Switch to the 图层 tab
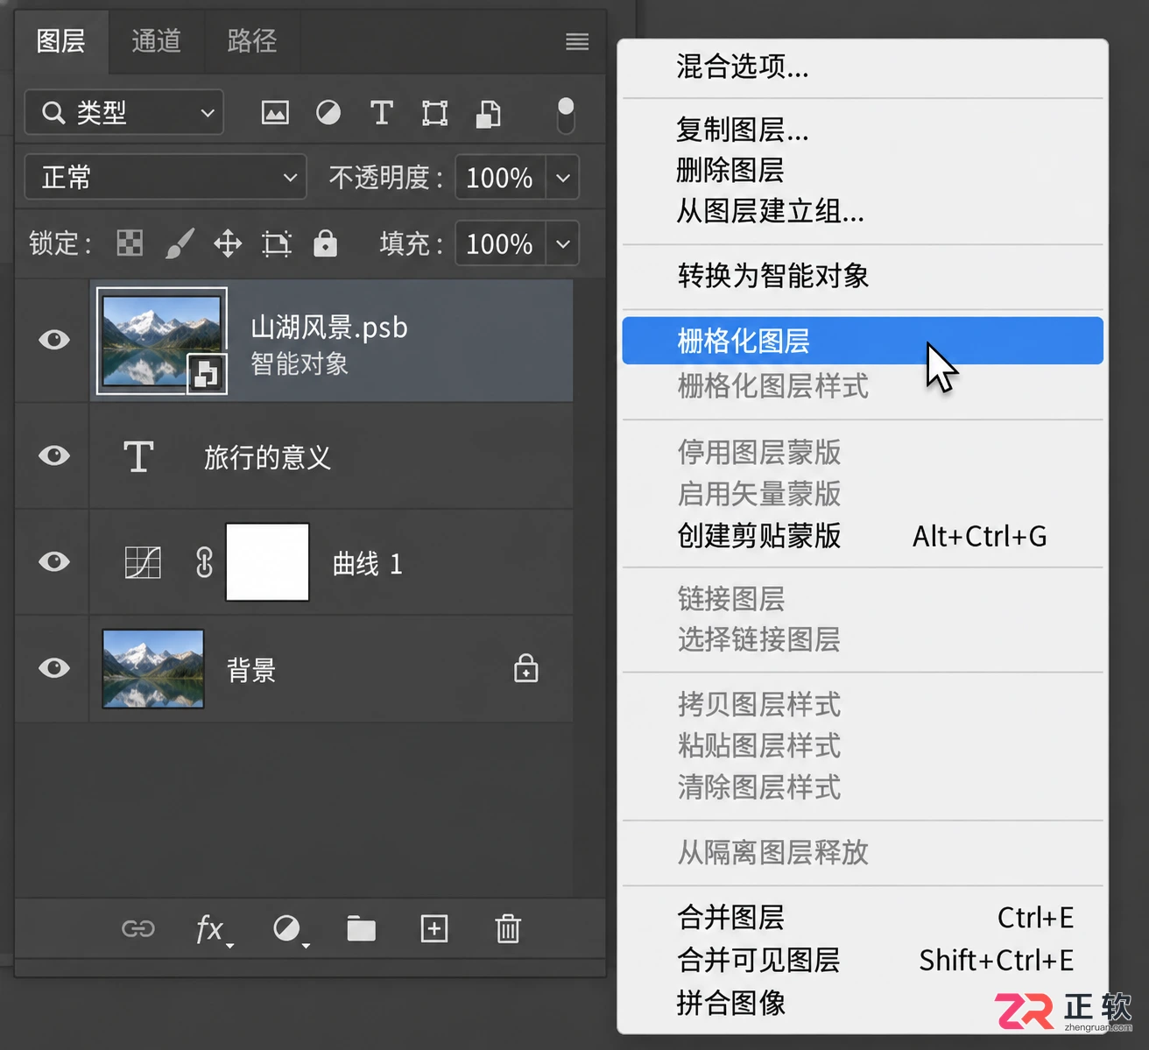The width and height of the screenshot is (1149, 1050). click(x=61, y=41)
